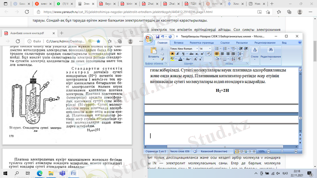Click the Казахский (Казахстан) language indicator
Image resolution: width=317 pixels, height=178 pixels.
[213, 151]
